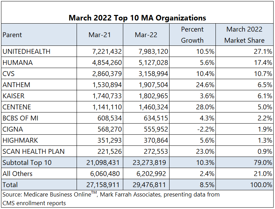Select the UNITEDHEALTH row label
Viewport: 275px width, 209px height.
(26, 51)
